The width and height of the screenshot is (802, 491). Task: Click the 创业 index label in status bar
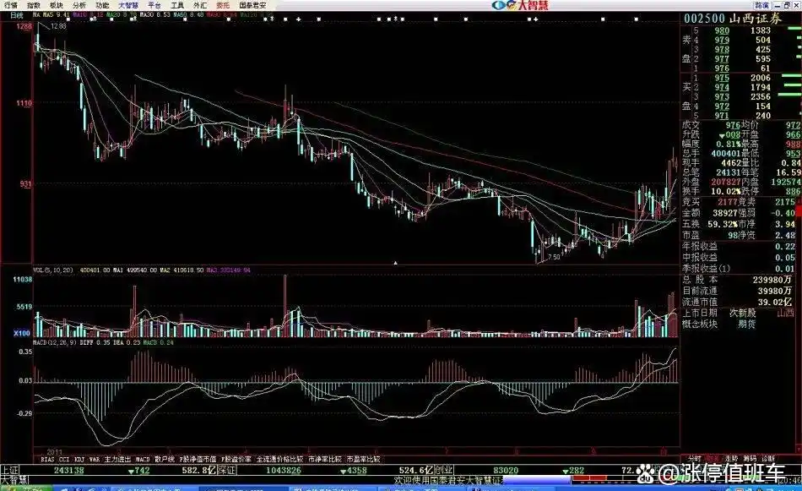[444, 470]
